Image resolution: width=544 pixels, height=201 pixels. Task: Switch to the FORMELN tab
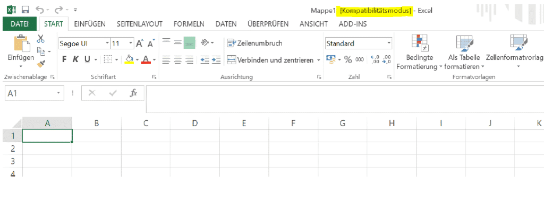[x=189, y=24]
